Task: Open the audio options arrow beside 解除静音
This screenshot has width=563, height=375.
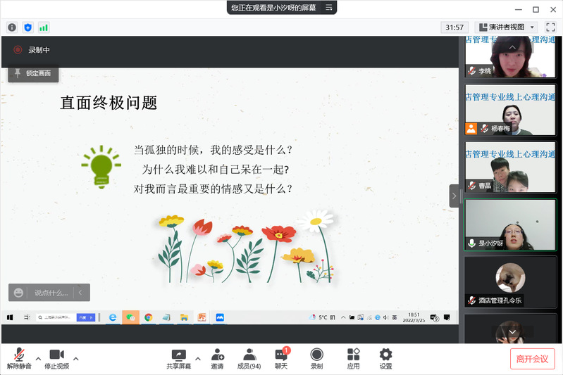Action: click(x=38, y=358)
